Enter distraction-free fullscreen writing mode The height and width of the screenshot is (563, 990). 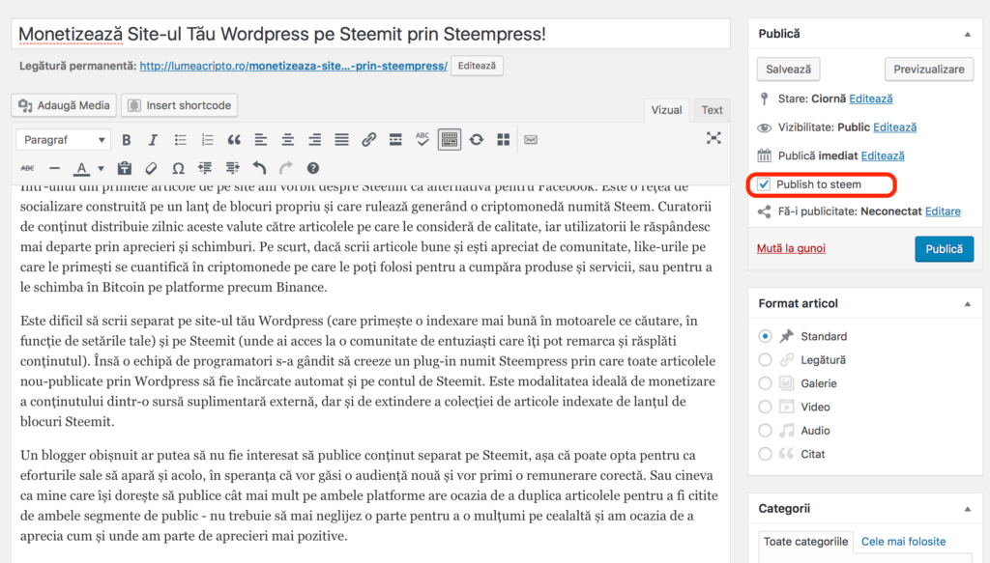(x=713, y=139)
